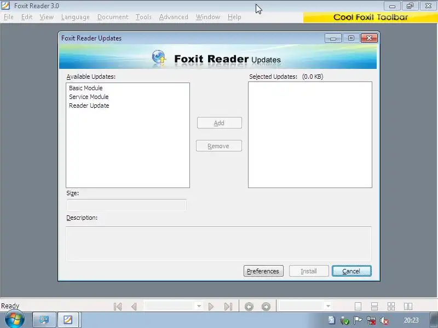The width and height of the screenshot is (438, 328).
Task: Click the network tray icon
Action: pos(371,320)
